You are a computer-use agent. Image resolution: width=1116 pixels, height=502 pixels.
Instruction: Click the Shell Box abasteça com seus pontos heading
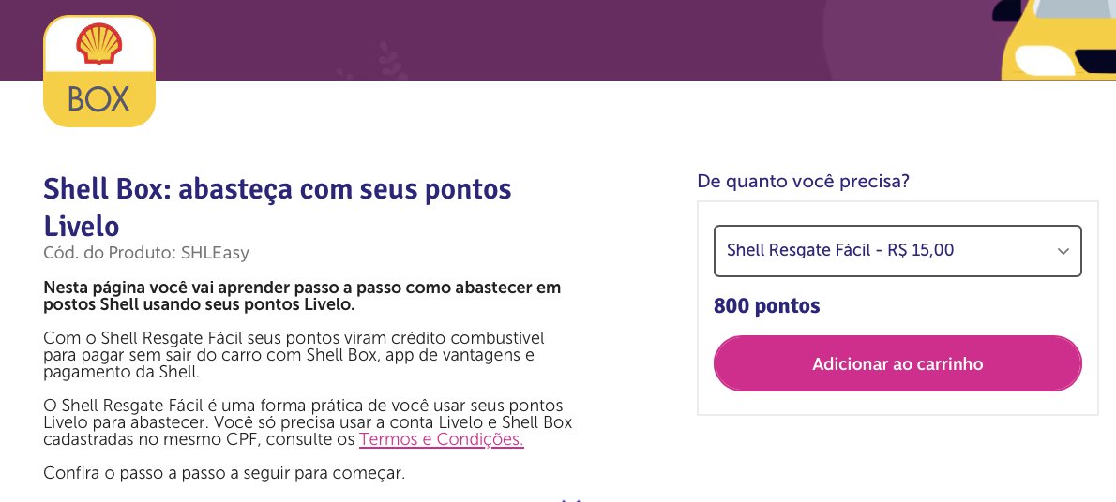click(278, 207)
